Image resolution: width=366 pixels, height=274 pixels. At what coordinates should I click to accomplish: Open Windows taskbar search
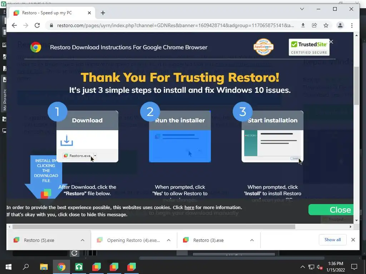(26, 267)
